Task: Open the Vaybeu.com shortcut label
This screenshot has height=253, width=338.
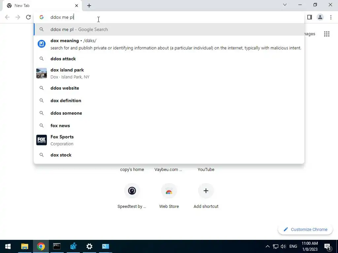Action: pos(168,170)
